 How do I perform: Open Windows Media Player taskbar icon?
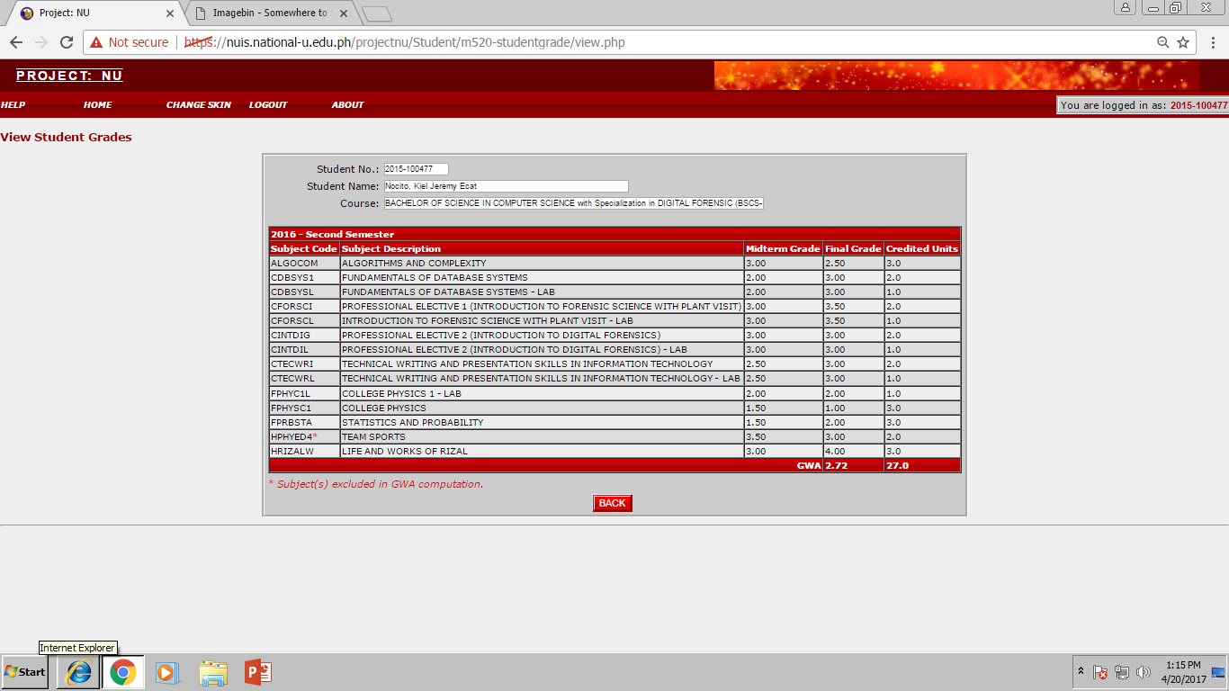pos(166,672)
